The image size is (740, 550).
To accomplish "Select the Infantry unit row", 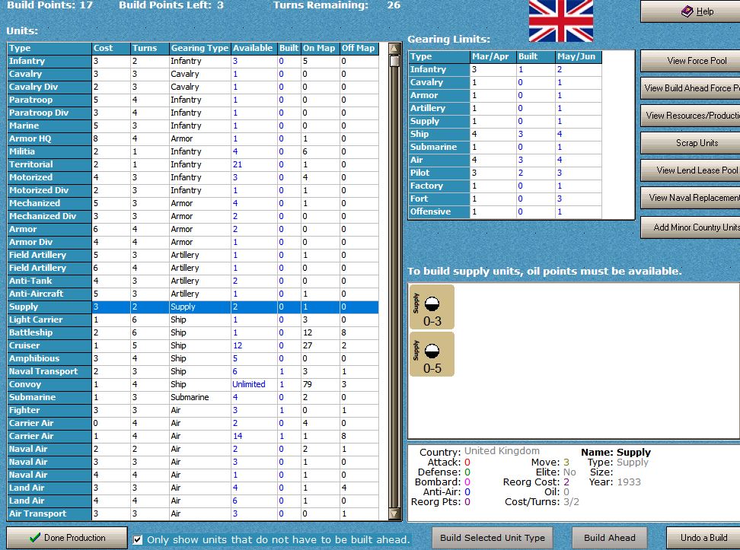I will tap(193, 62).
